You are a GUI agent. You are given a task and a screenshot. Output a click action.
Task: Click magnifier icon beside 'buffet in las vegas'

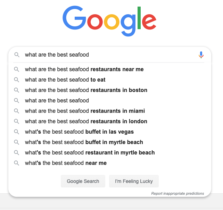pos(16,132)
